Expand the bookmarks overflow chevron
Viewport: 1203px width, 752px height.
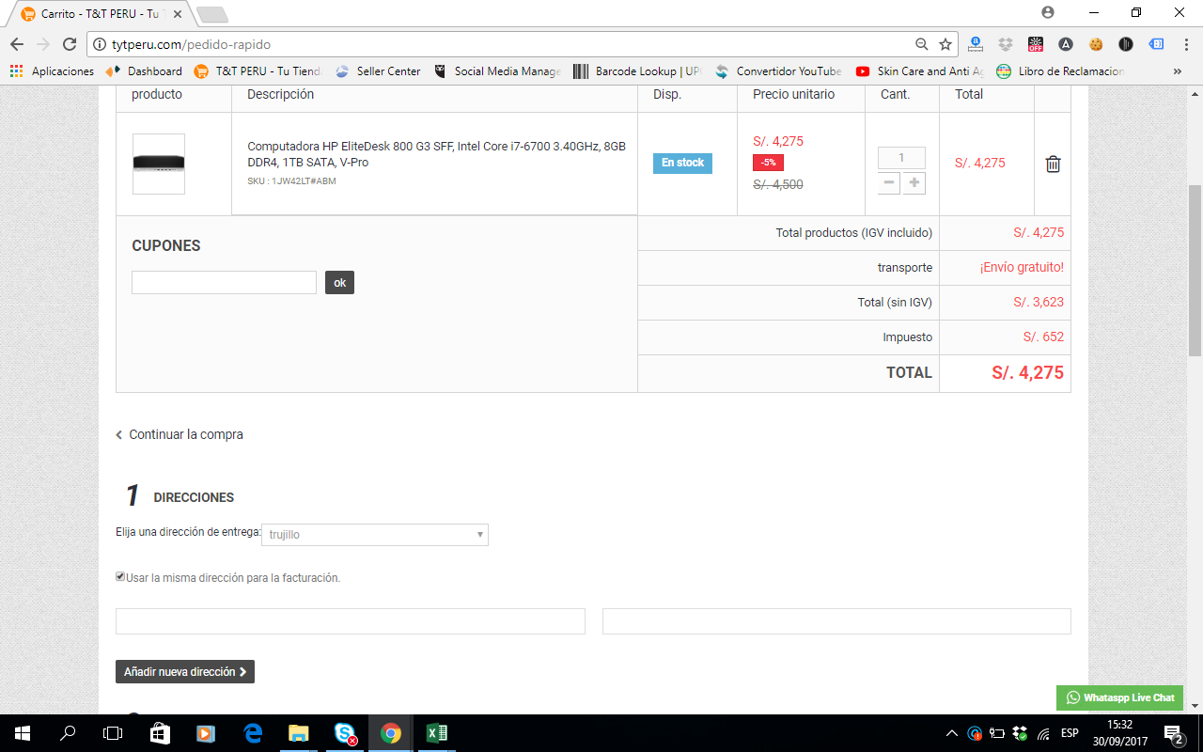(x=1178, y=71)
